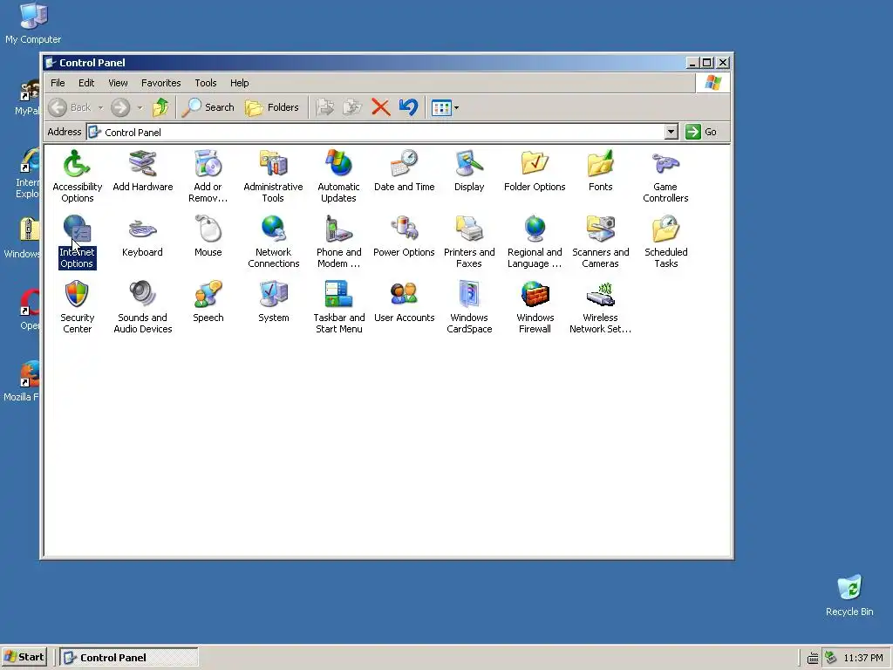The width and height of the screenshot is (893, 670).
Task: Click Control Panel taskbar button
Action: [x=129, y=657]
